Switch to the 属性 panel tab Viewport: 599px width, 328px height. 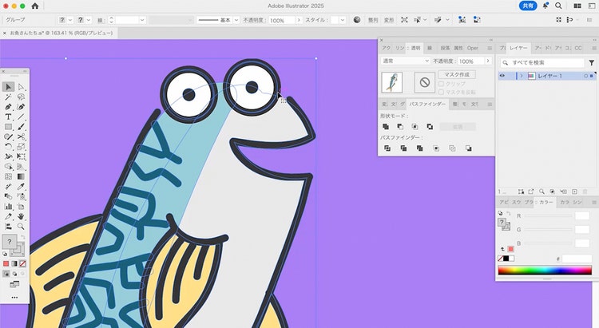click(x=458, y=48)
